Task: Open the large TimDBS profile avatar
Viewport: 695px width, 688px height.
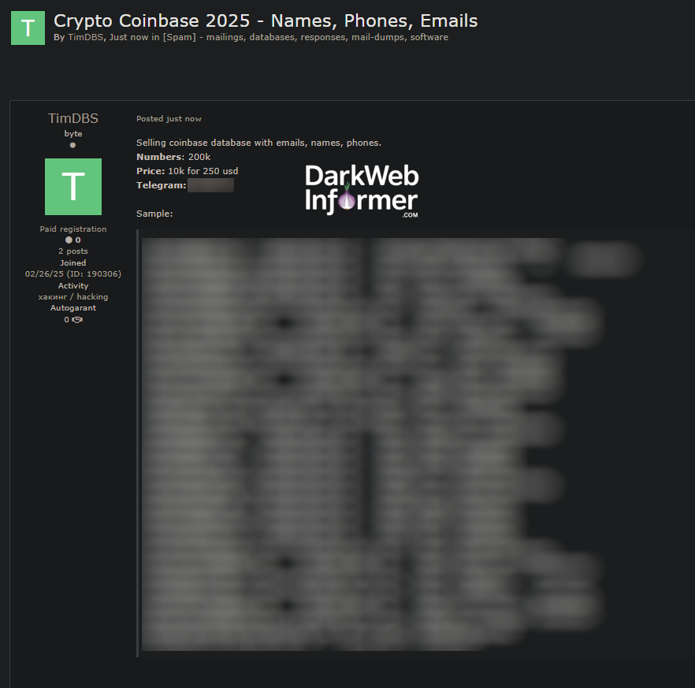Action: [73, 187]
